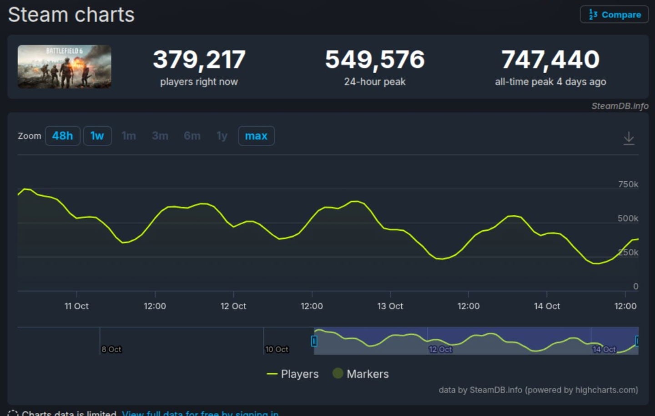
Task: Switch chart zoom to 48h
Action: pos(63,135)
